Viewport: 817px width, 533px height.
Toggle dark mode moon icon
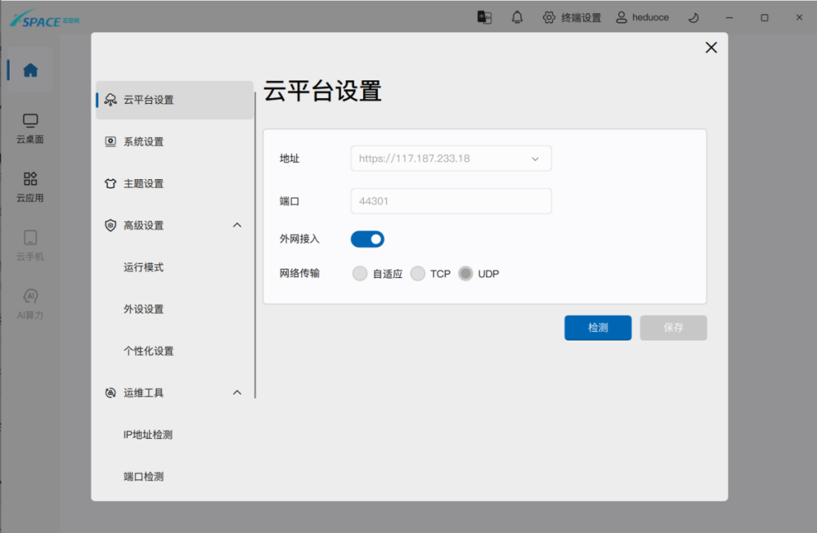[693, 18]
